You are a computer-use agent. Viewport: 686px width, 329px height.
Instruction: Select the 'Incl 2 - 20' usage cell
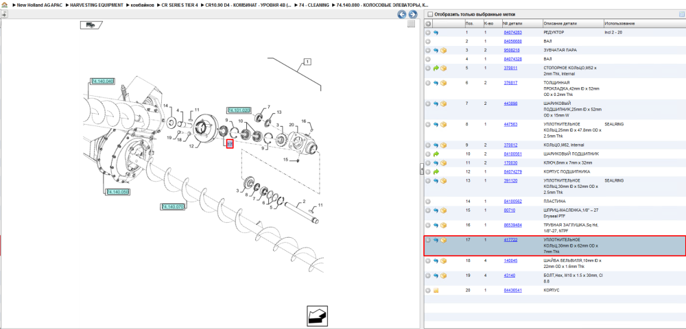point(614,32)
